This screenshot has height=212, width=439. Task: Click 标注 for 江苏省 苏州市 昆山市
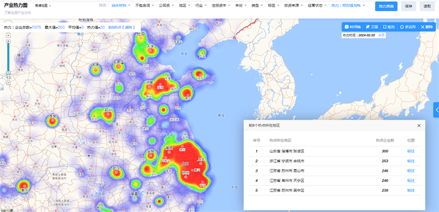point(411,171)
